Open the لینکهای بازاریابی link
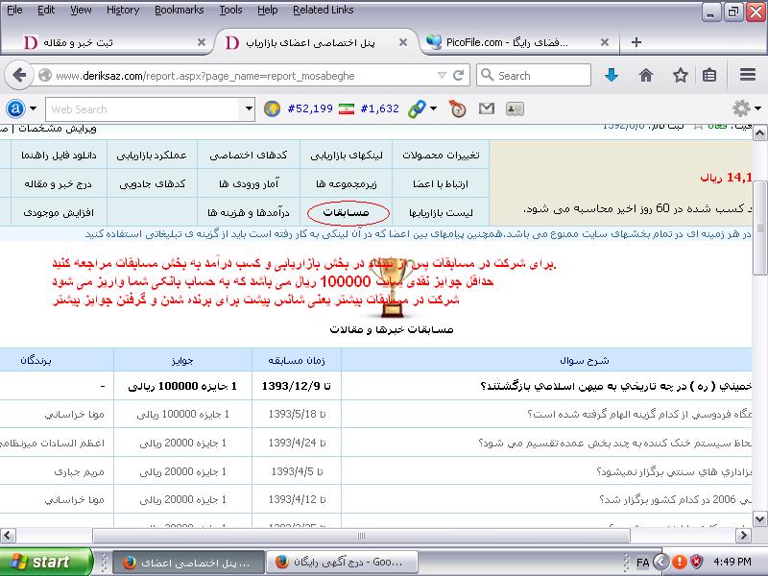The width and height of the screenshot is (768, 576). 347,156
